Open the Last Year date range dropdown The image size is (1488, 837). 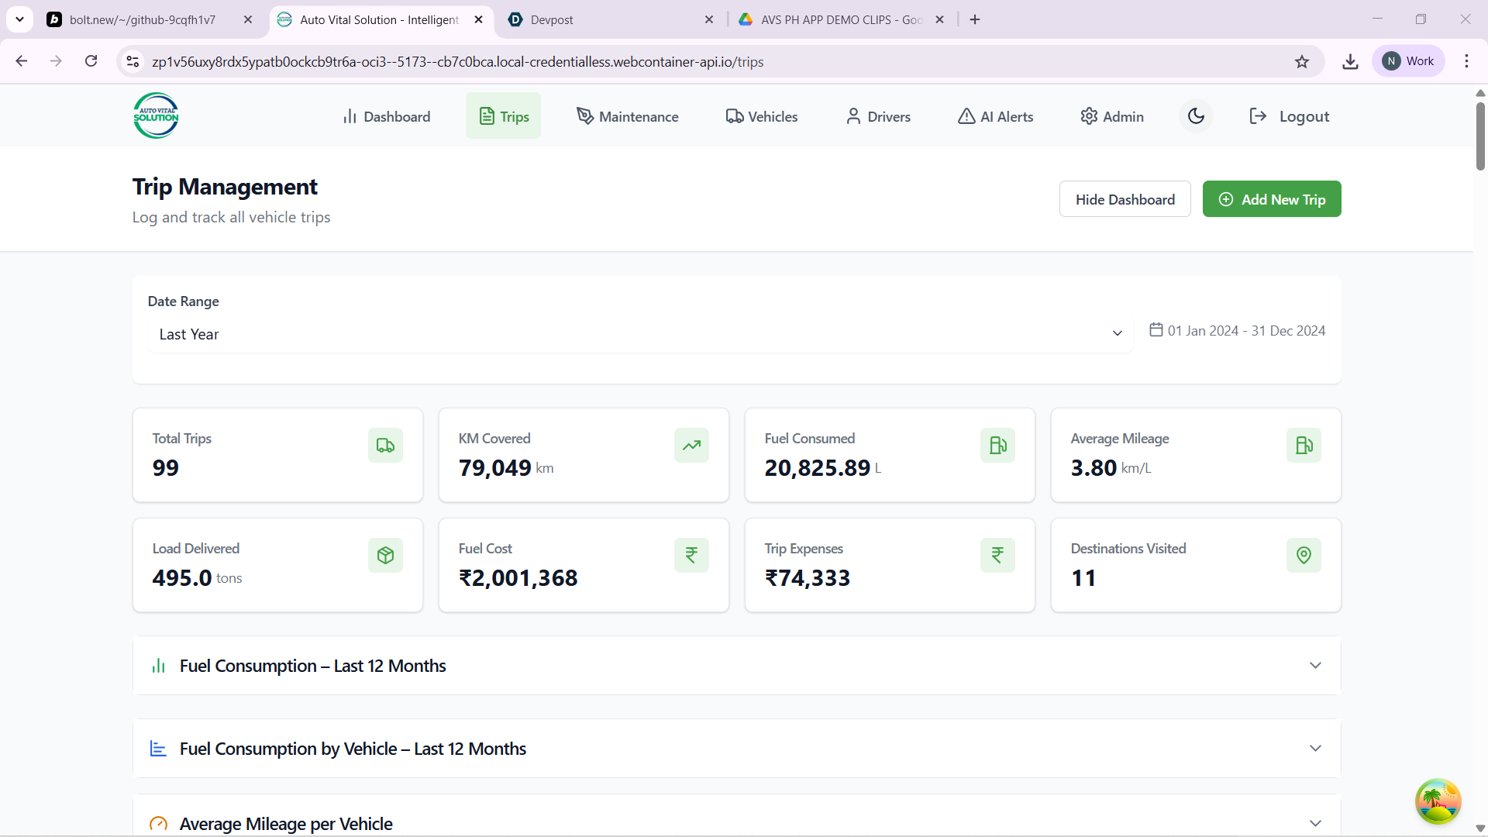tap(640, 334)
